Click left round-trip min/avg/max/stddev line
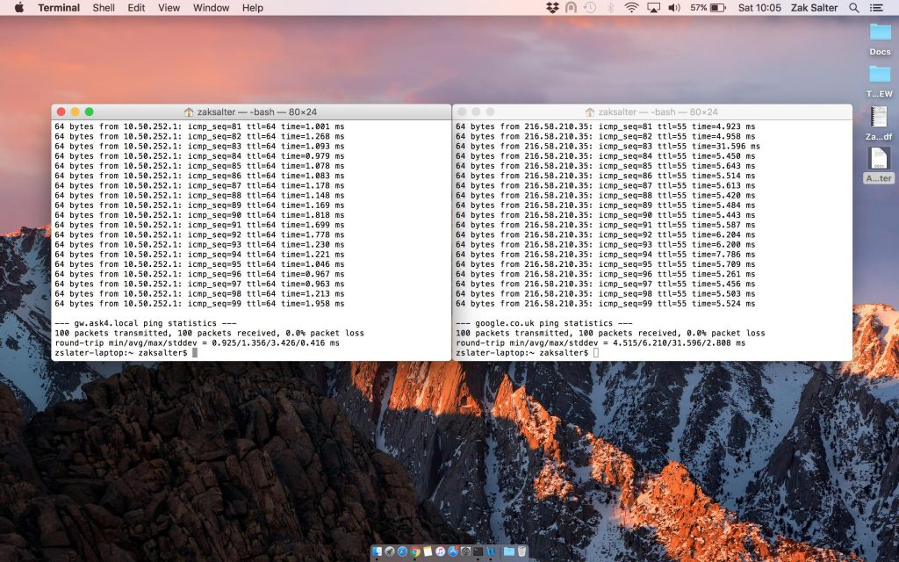This screenshot has height=562, width=899. tap(198, 343)
